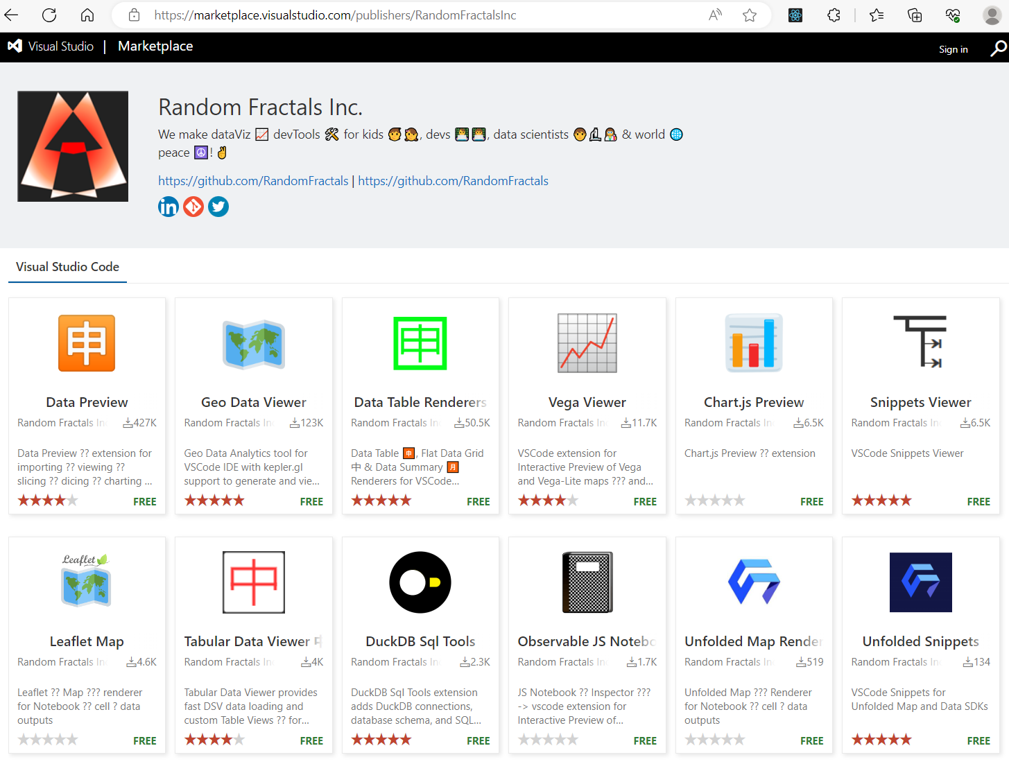1009x764 pixels.
Task: Go to the browser home page icon
Action: (x=87, y=15)
